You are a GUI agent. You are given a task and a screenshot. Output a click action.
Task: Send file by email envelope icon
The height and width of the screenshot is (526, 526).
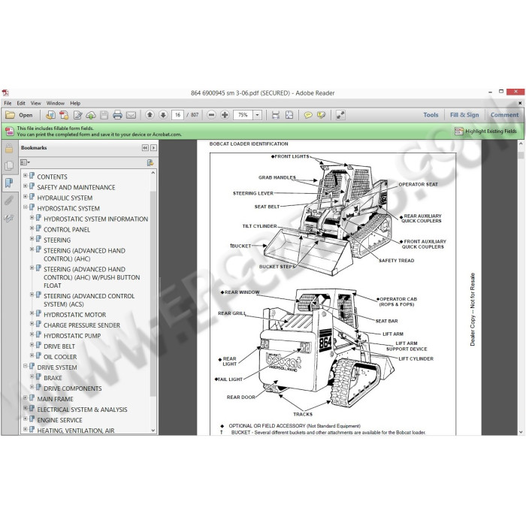pos(131,115)
